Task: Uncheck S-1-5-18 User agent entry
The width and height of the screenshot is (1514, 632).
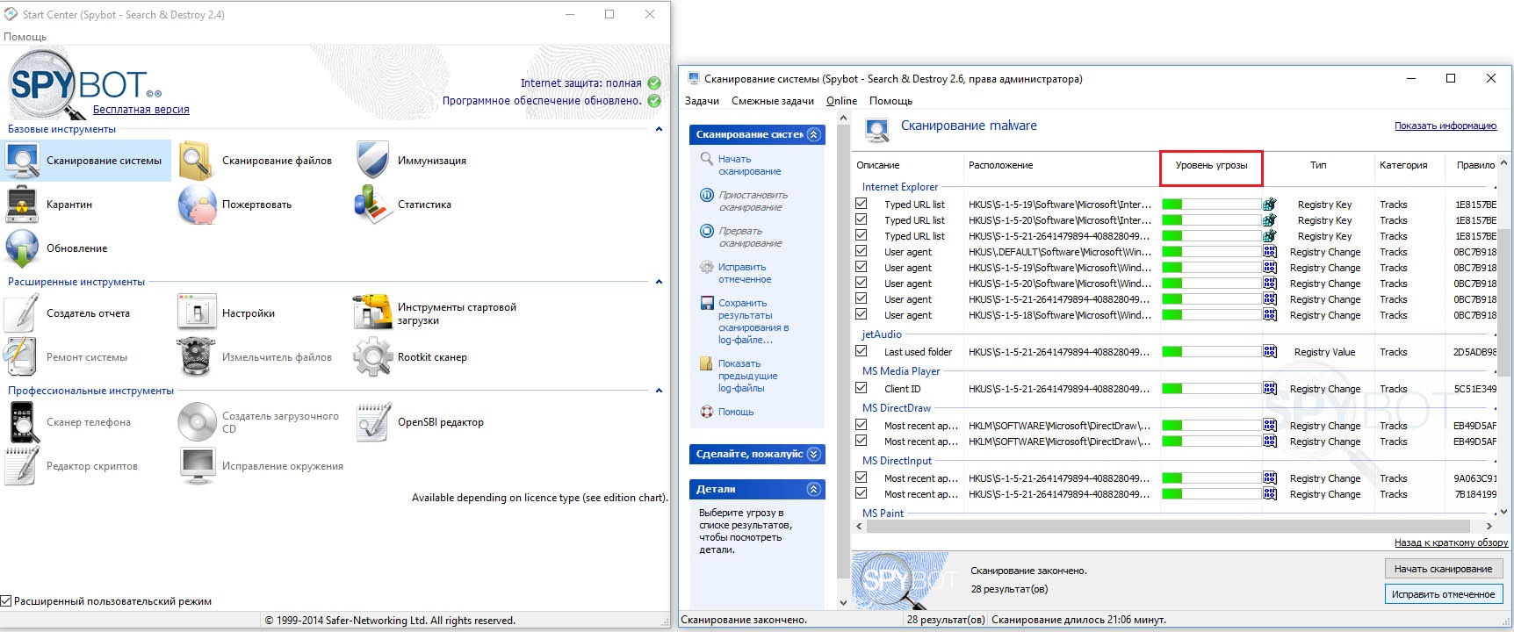Action: click(862, 314)
